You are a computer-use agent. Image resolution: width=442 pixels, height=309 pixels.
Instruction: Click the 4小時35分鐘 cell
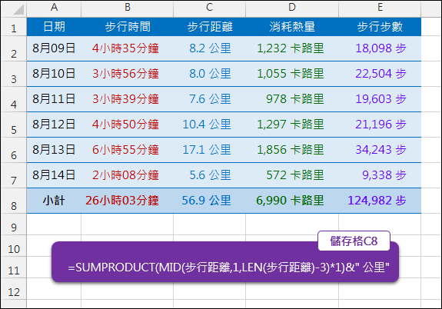point(128,48)
